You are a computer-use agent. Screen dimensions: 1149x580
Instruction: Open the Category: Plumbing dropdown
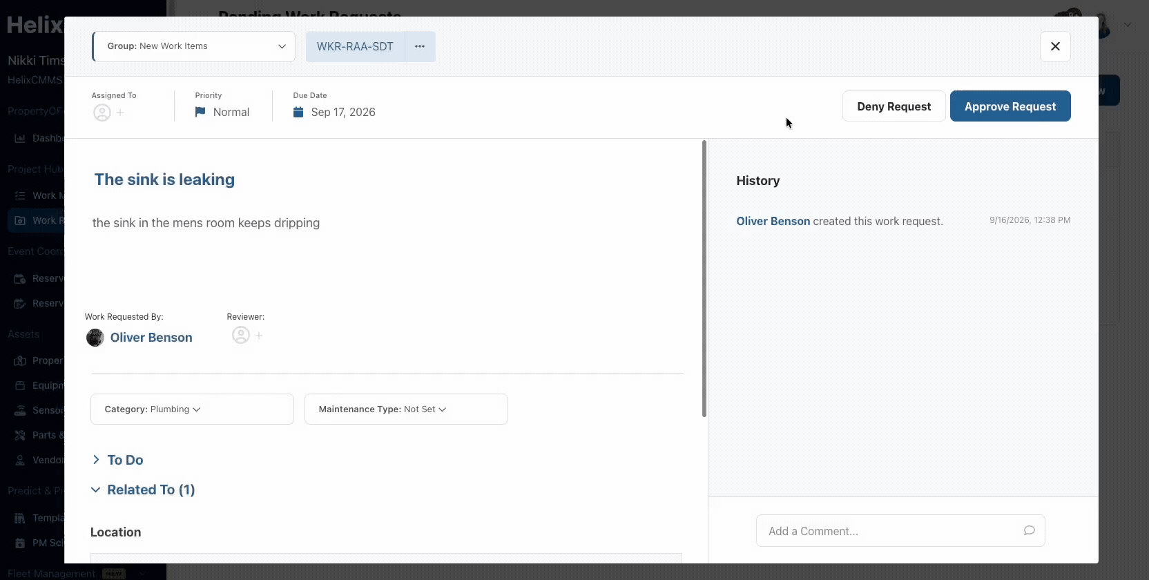click(x=192, y=409)
